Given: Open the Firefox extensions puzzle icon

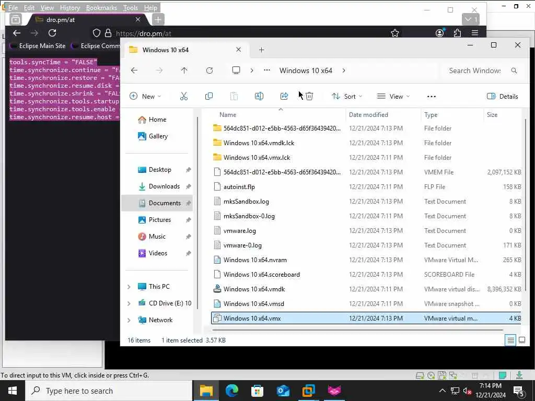Looking at the screenshot, I should point(457,33).
